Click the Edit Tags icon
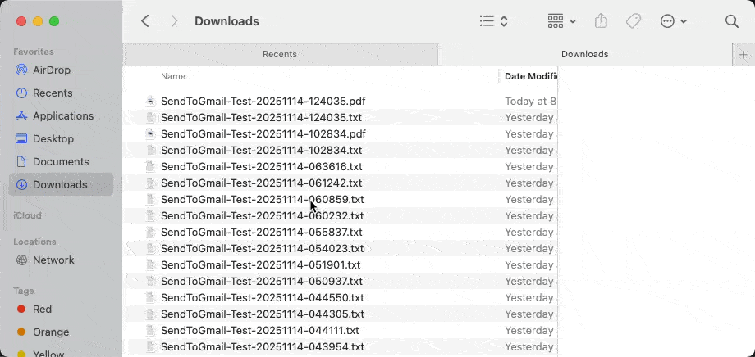The image size is (755, 357). 634,21
